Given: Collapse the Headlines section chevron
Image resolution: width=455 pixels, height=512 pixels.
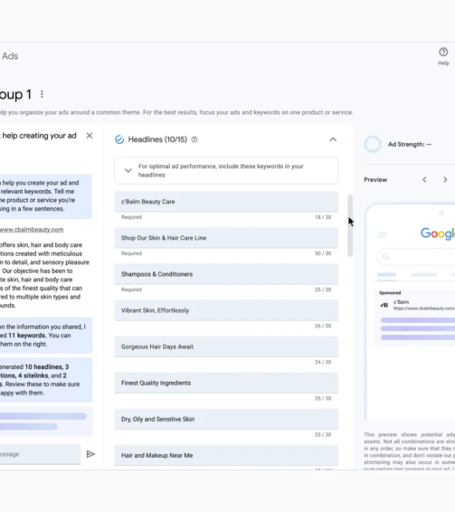Looking at the screenshot, I should coord(333,139).
